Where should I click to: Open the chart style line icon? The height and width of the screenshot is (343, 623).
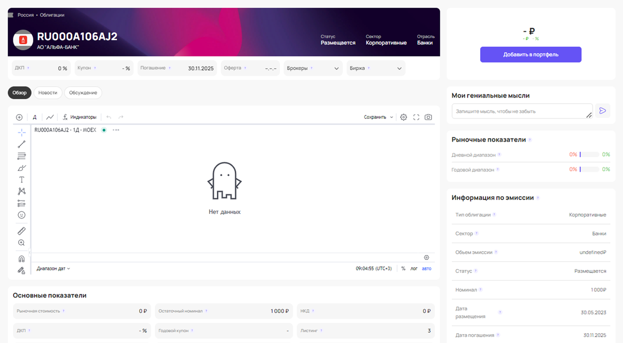[x=50, y=117]
